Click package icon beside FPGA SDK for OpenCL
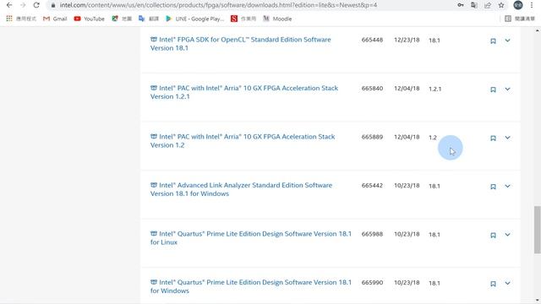The height and width of the screenshot is (304, 541). pos(154,40)
